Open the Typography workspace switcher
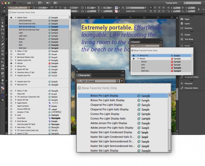This screenshot has width=205, height=166. click(173, 3)
